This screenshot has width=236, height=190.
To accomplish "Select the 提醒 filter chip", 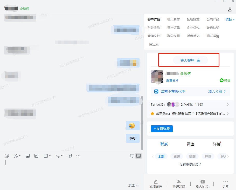I will [x=192, y=156].
